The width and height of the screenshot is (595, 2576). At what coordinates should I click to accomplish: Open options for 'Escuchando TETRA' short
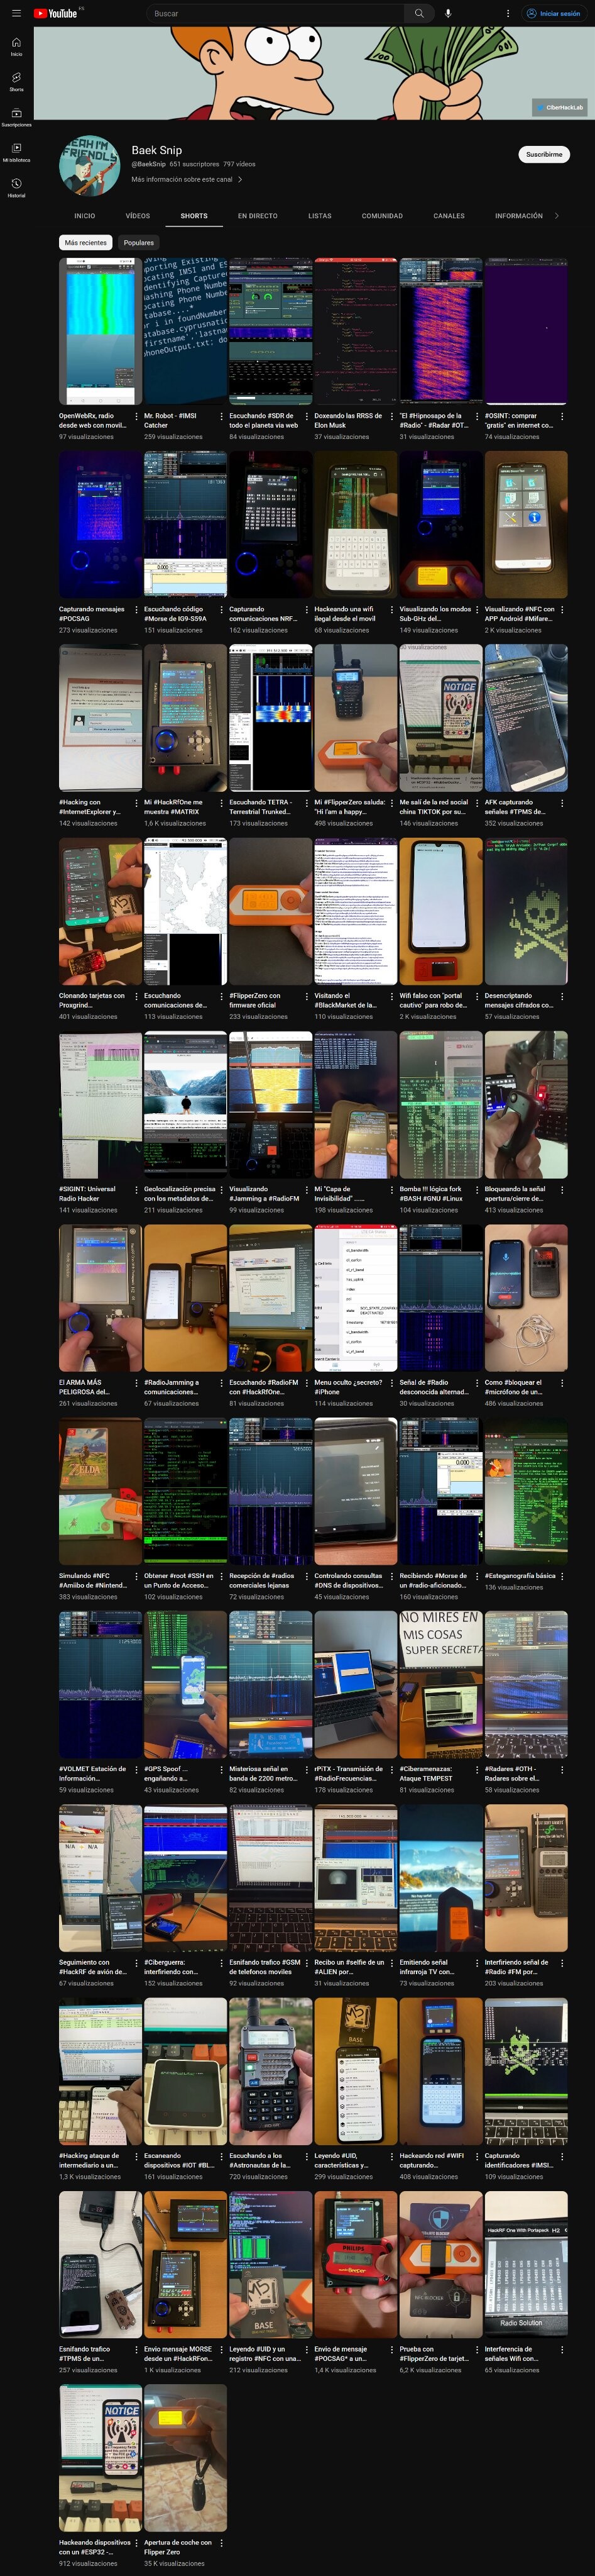pos(307,802)
